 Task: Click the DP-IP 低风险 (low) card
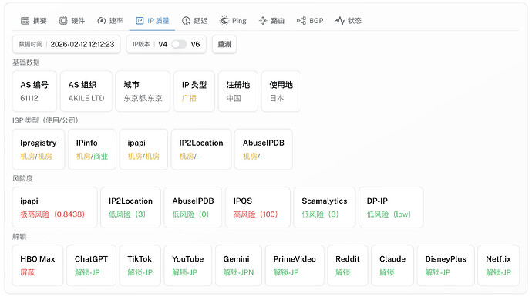pyautogui.click(x=391, y=208)
